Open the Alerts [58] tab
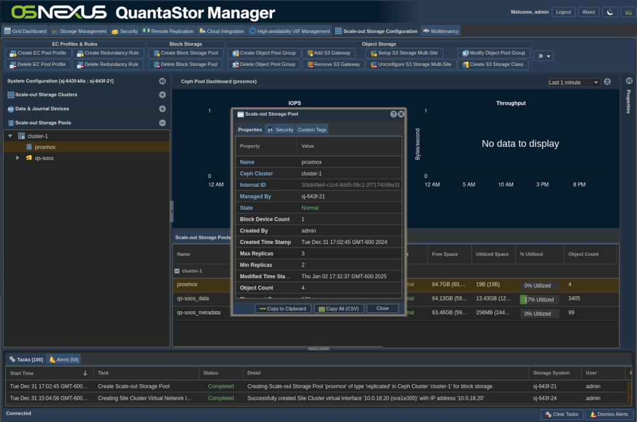637x422 pixels. pos(63,359)
